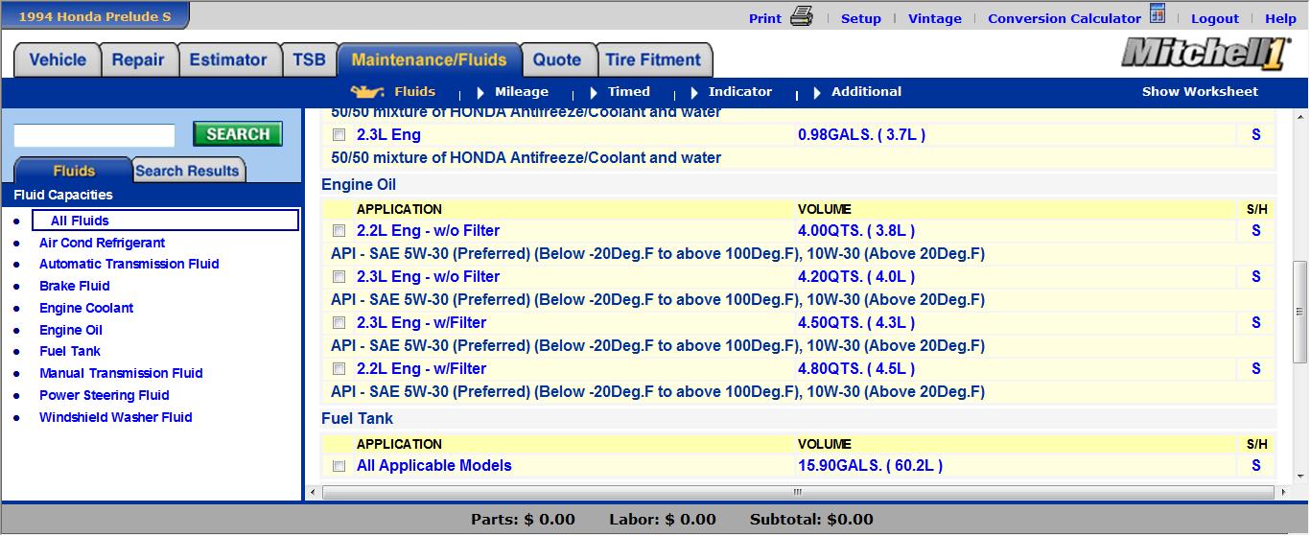Select Automatic Transmission Fluid in sidebar

click(x=129, y=264)
